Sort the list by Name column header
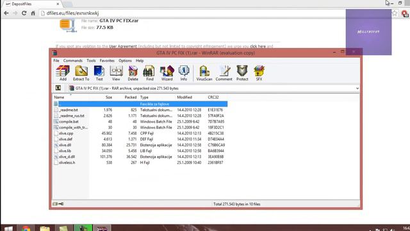This screenshot has width=410, height=231. (x=59, y=97)
